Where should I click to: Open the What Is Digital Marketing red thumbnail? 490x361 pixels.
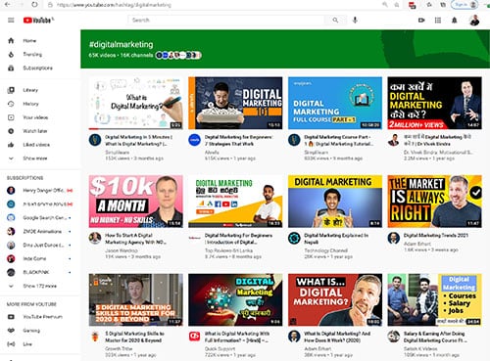(x=335, y=299)
